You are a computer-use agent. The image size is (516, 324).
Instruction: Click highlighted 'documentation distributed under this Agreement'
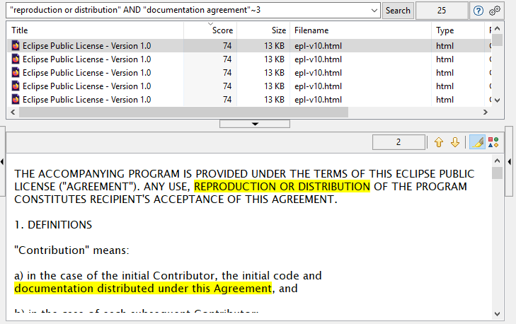pyautogui.click(x=143, y=289)
